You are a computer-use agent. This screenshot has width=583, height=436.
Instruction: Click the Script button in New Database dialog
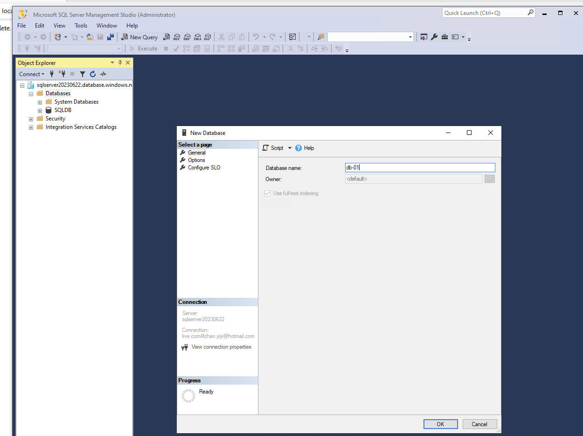coord(273,148)
